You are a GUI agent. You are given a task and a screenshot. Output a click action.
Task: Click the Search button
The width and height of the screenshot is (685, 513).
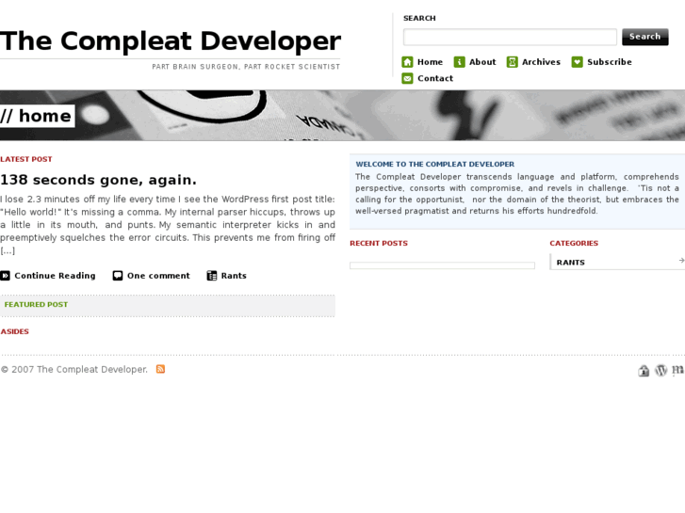pos(645,37)
